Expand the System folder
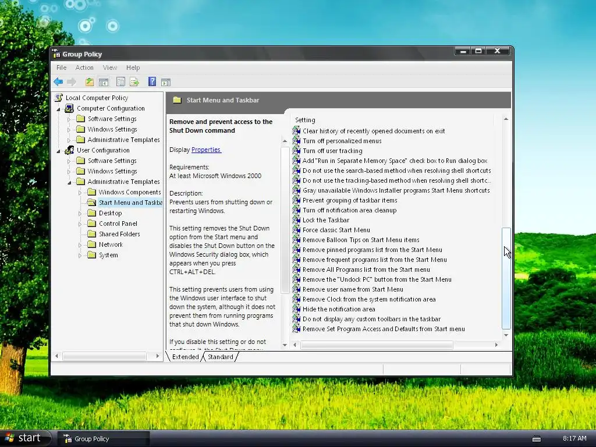 [x=80, y=256]
